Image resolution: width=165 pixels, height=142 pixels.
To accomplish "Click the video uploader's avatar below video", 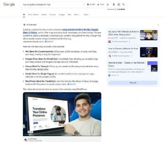I will pos(25,140).
